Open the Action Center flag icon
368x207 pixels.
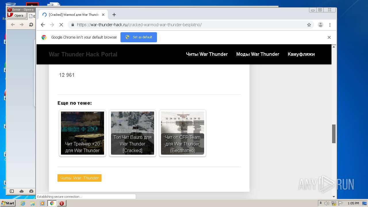[x=341, y=203]
